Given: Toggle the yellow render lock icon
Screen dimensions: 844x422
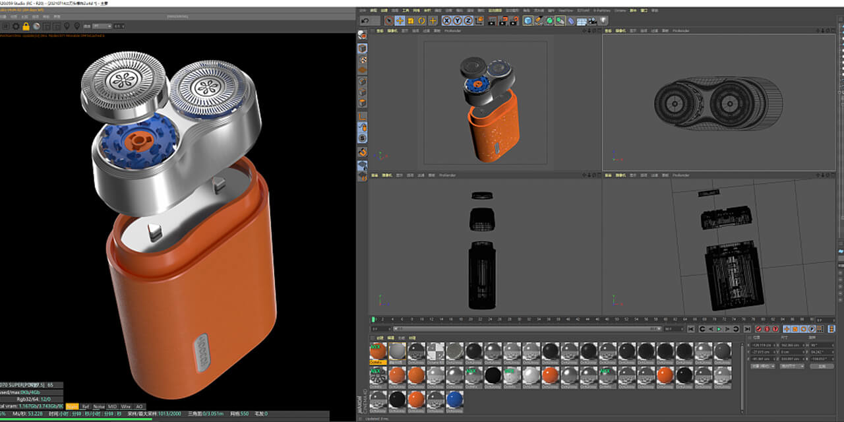Looking at the screenshot, I should (26, 26).
